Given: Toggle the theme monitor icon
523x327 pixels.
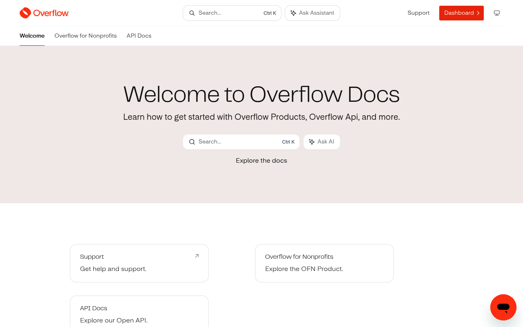Looking at the screenshot, I should click(x=497, y=13).
